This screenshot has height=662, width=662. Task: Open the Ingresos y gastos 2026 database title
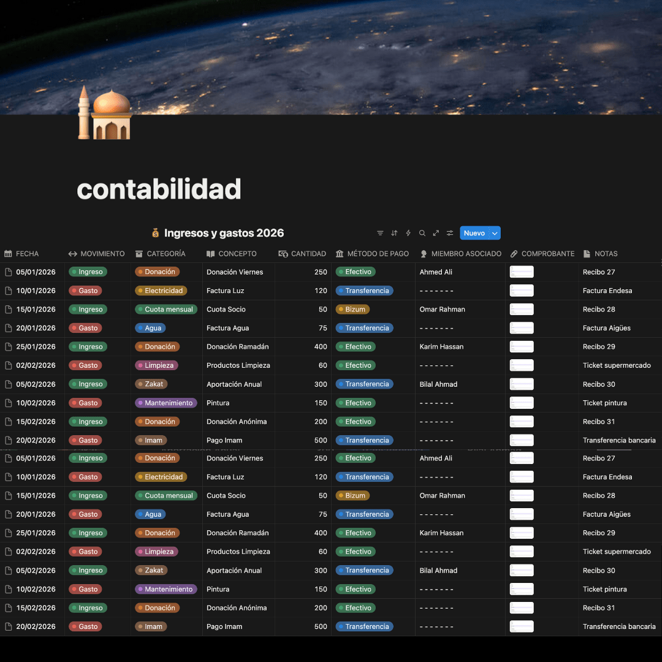[224, 233]
